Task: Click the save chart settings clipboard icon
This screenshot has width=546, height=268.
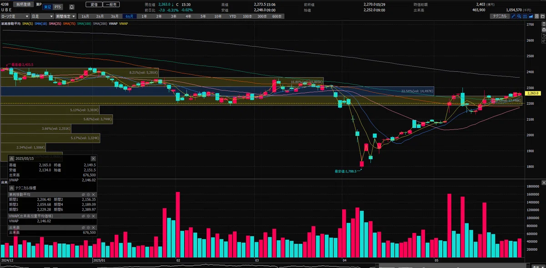Action: coord(537,16)
